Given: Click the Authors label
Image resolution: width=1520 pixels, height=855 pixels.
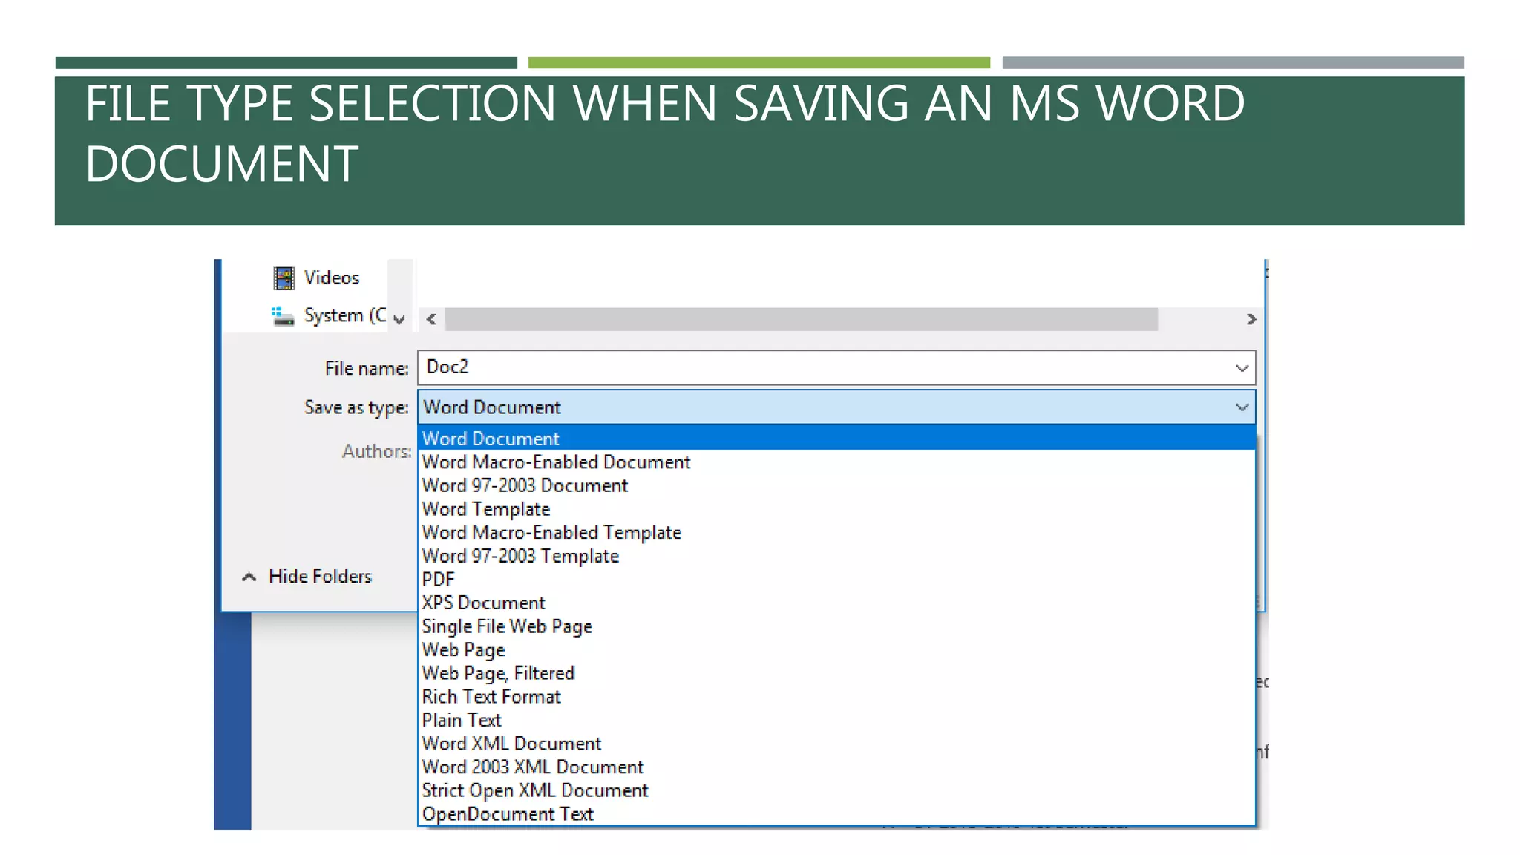Looking at the screenshot, I should (376, 451).
